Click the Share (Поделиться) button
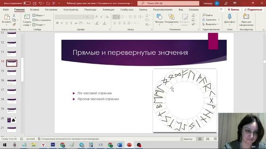The height and width of the screenshot is (149, 266). coord(253,10)
